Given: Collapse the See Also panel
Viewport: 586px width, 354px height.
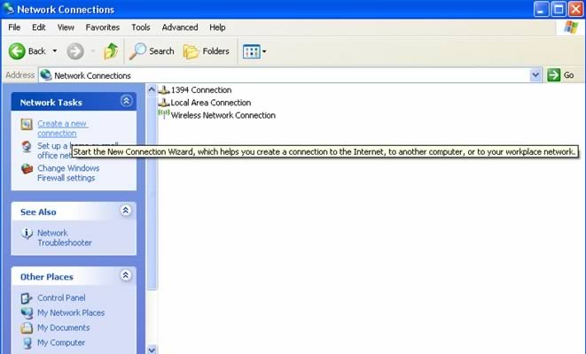Looking at the screenshot, I should (126, 211).
